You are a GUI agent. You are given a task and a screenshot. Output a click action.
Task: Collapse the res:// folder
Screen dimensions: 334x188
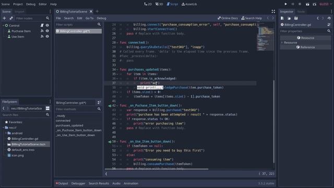coord(4,127)
